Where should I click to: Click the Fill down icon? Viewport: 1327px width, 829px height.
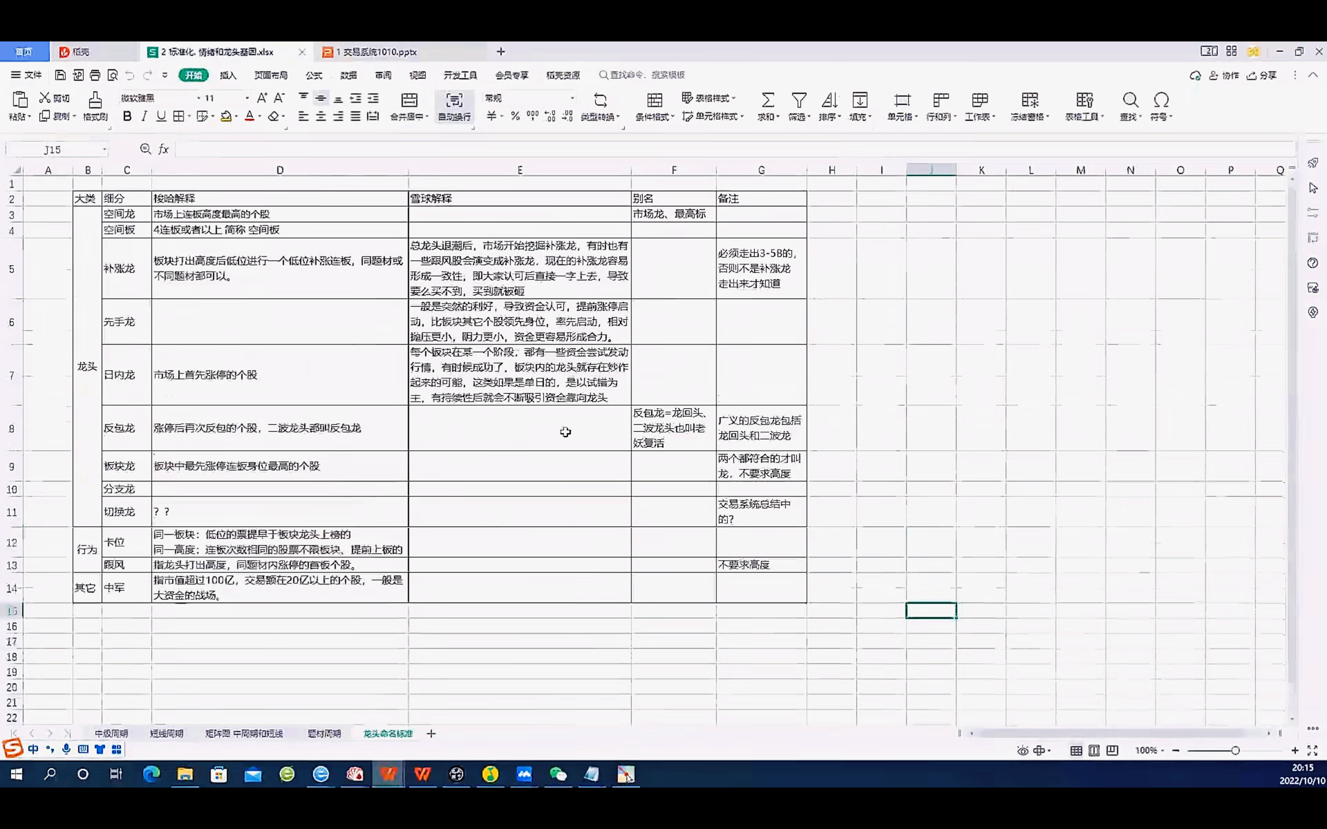pyautogui.click(x=860, y=100)
